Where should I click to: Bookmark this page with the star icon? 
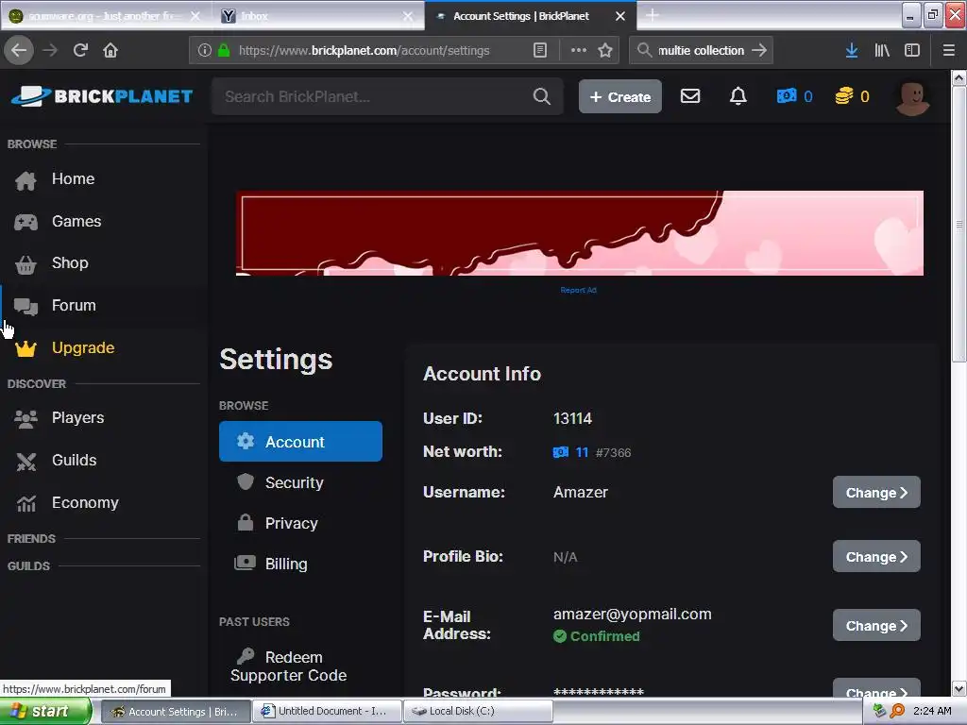(x=605, y=50)
